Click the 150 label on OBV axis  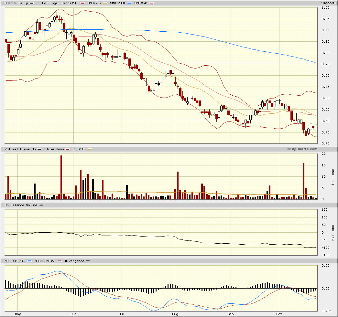tap(324, 210)
